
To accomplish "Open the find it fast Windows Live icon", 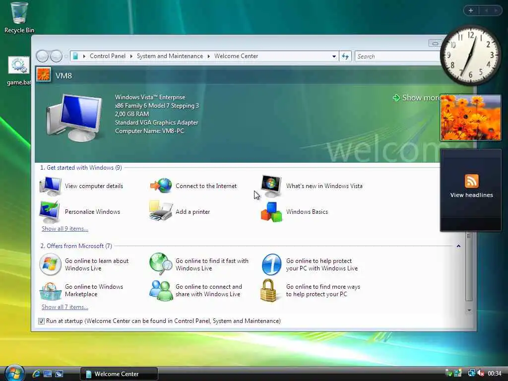I will point(161,264).
